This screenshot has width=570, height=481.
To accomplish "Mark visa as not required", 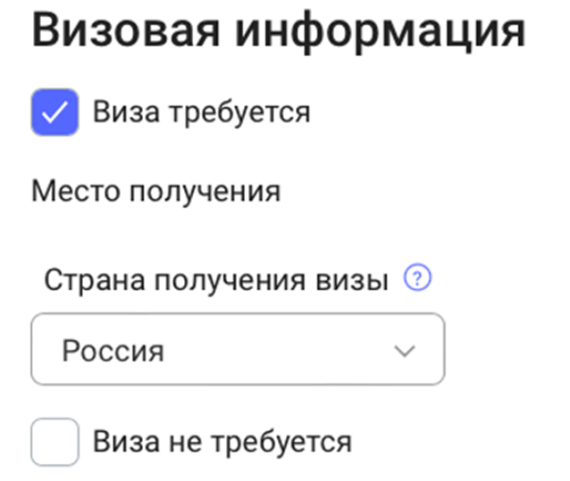I will pyautogui.click(x=54, y=443).
